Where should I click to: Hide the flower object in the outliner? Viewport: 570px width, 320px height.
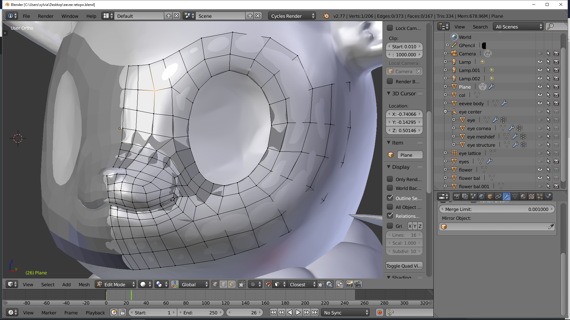[540, 169]
